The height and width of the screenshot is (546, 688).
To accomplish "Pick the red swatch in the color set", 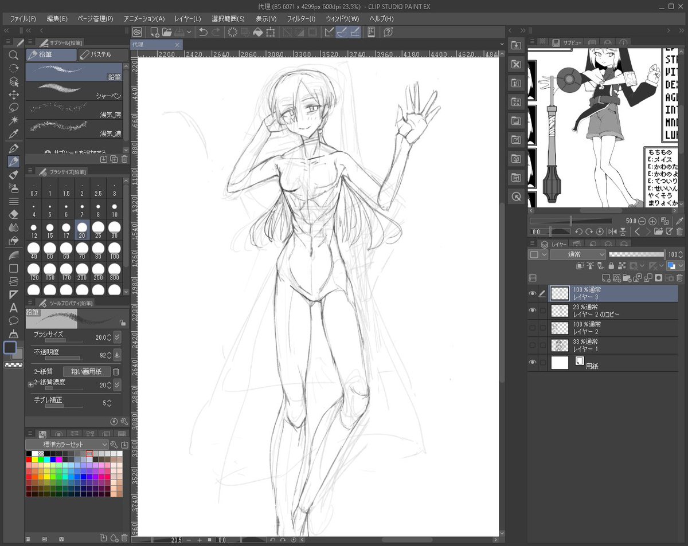I will click(x=29, y=459).
